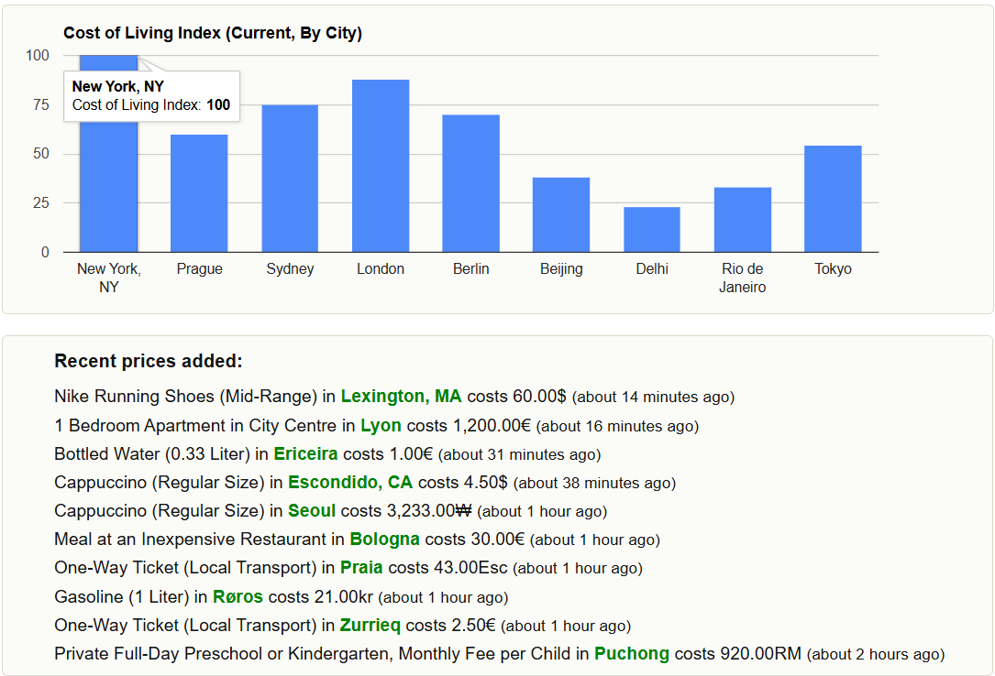This screenshot has height=676, width=995.
Task: Open the Zurrieq city link
Action: click(x=370, y=626)
